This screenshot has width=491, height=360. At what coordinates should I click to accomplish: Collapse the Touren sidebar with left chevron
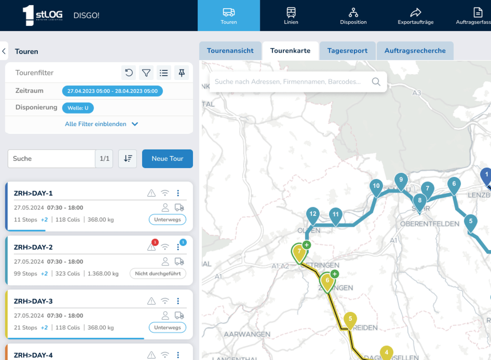point(4,51)
